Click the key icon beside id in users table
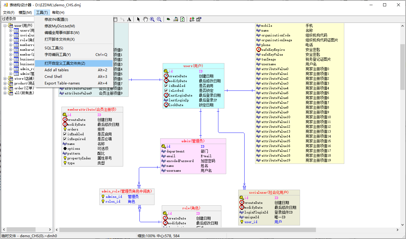The height and width of the screenshot is (239, 406). pyautogui.click(x=166, y=71)
